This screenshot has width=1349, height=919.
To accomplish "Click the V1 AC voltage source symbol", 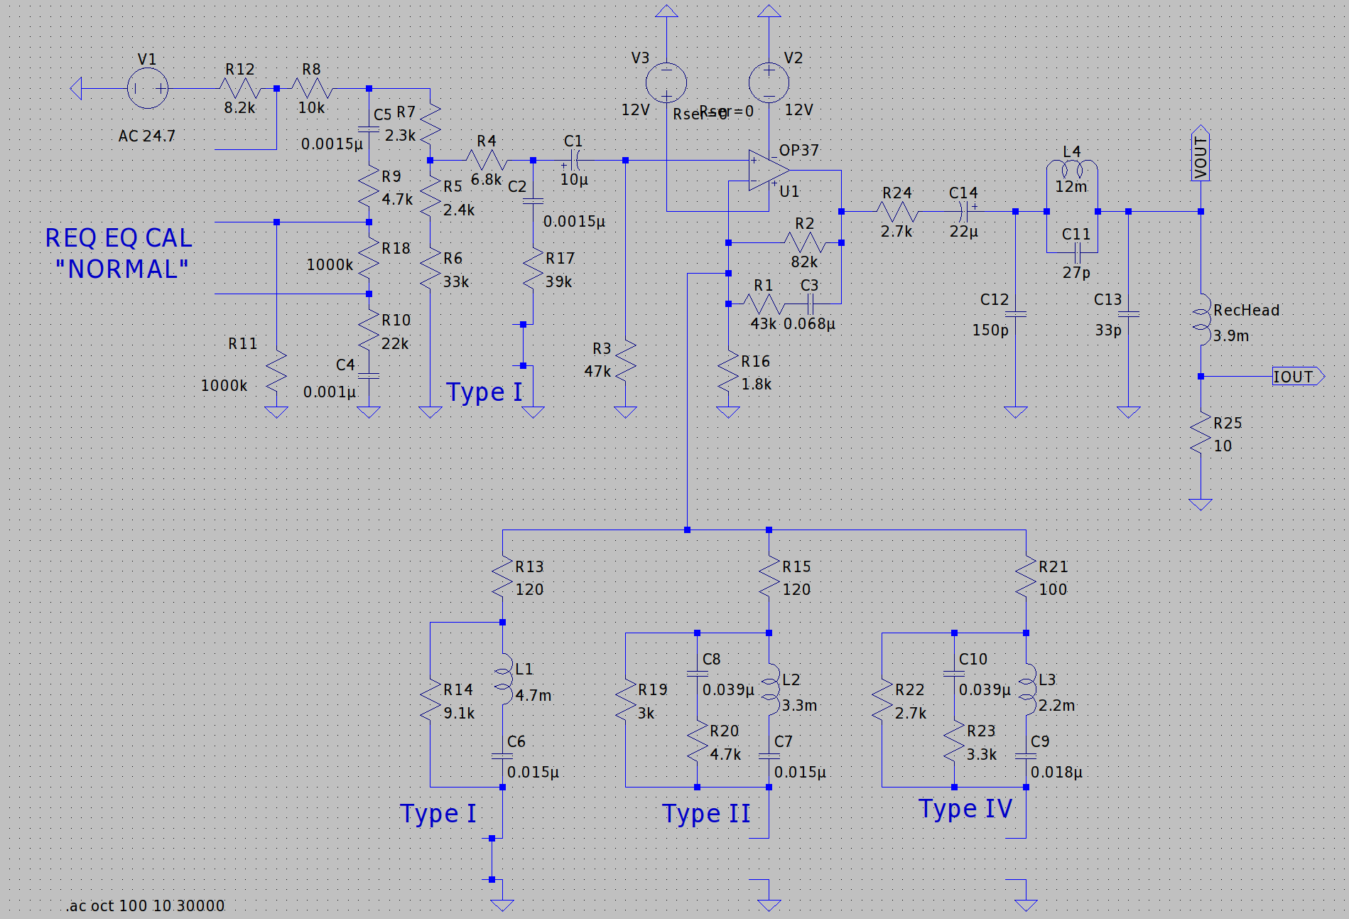I will click(148, 89).
